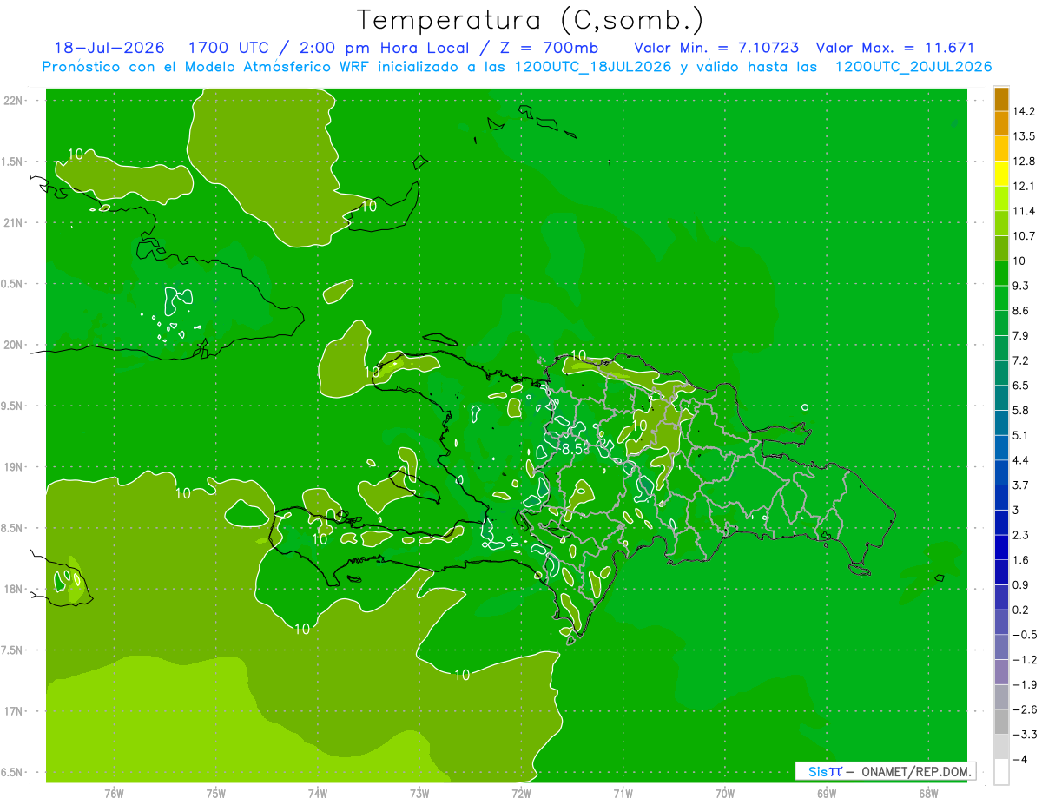Click the "7.2" colorbar label

pos(1021,360)
